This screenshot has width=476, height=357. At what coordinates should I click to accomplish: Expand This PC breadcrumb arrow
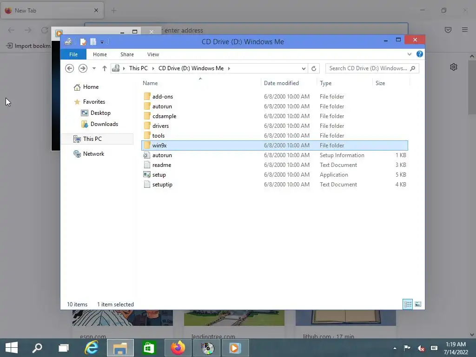click(x=153, y=68)
